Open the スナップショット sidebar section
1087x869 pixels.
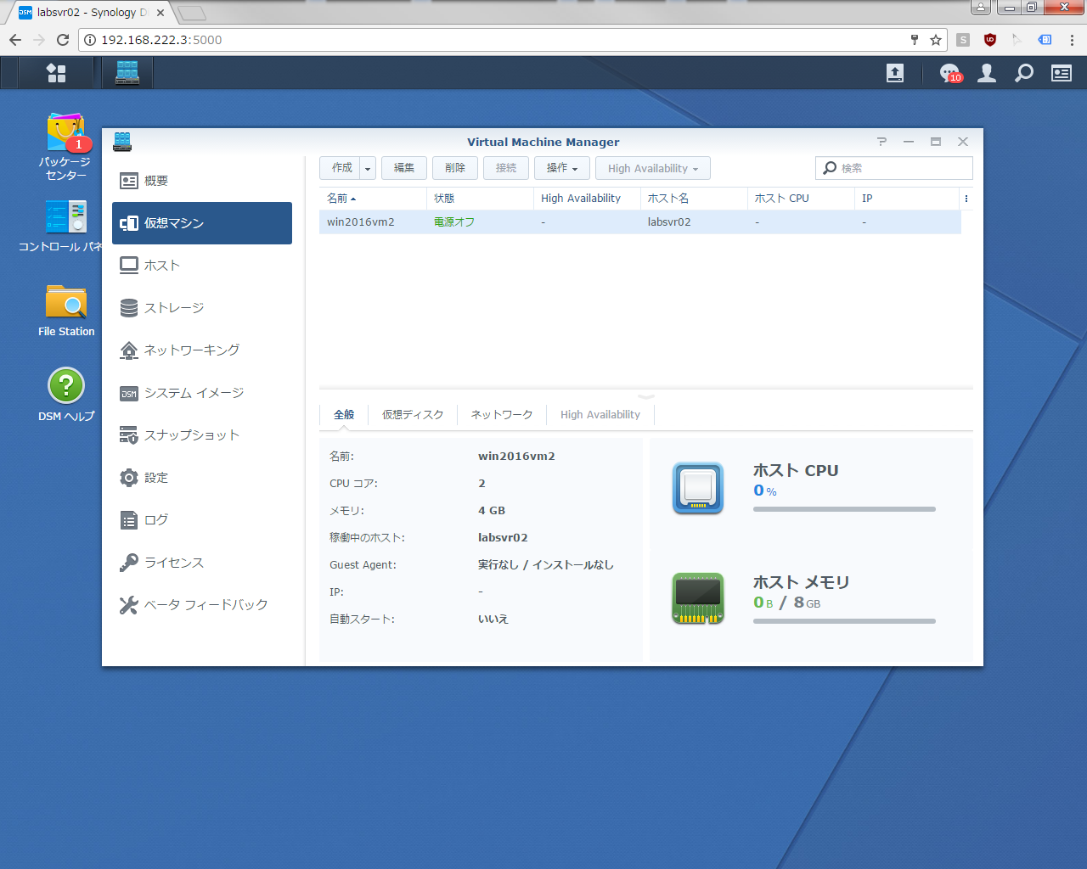tap(202, 435)
